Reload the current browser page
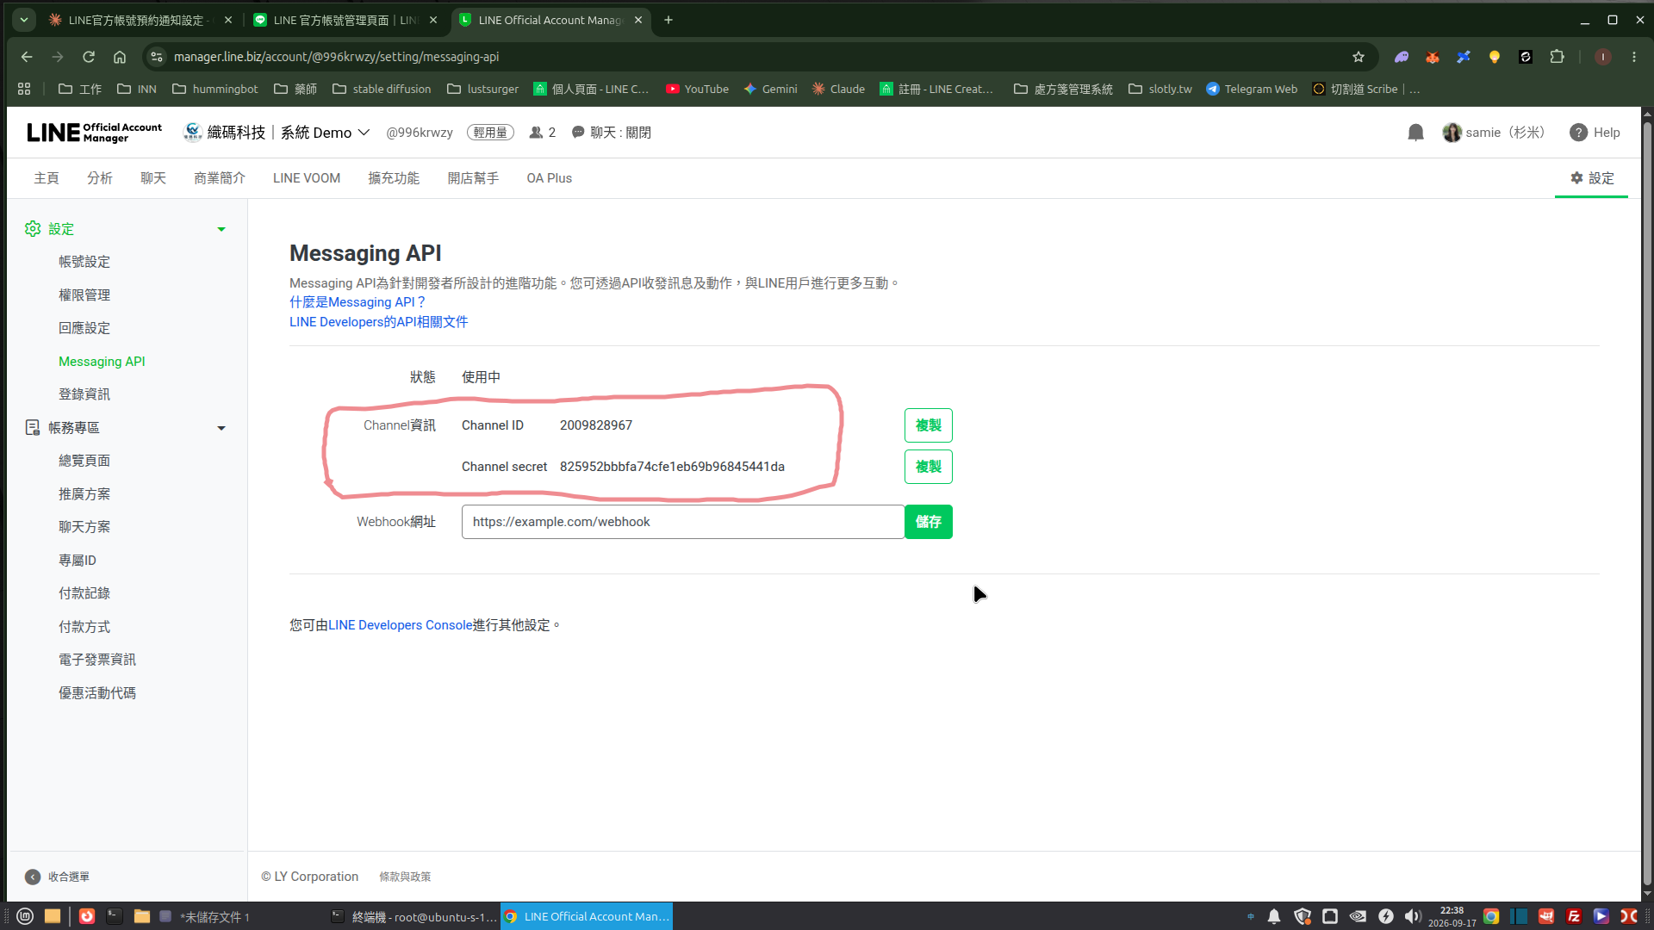This screenshot has width=1654, height=930. [89, 57]
